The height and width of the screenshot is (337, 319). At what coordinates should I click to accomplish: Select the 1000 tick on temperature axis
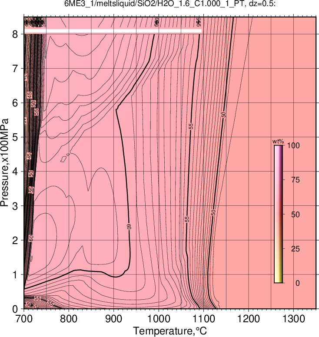pyautogui.click(x=159, y=319)
